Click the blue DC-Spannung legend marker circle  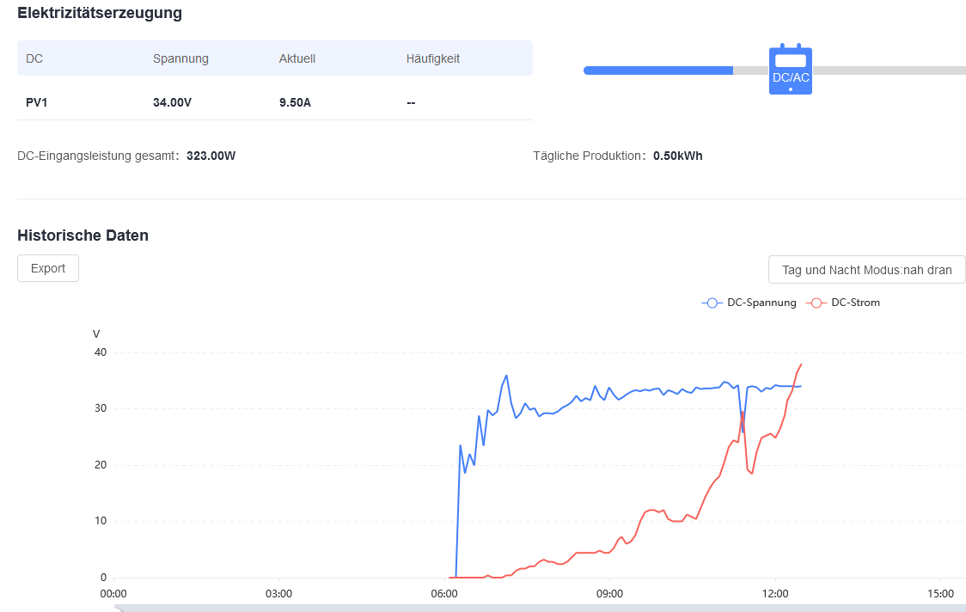(712, 303)
